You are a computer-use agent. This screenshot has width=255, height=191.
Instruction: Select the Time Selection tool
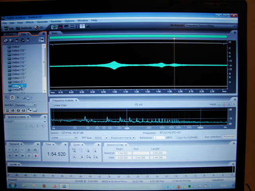click(x=82, y=27)
